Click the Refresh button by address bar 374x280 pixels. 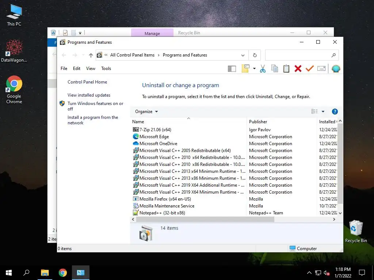coord(255,55)
